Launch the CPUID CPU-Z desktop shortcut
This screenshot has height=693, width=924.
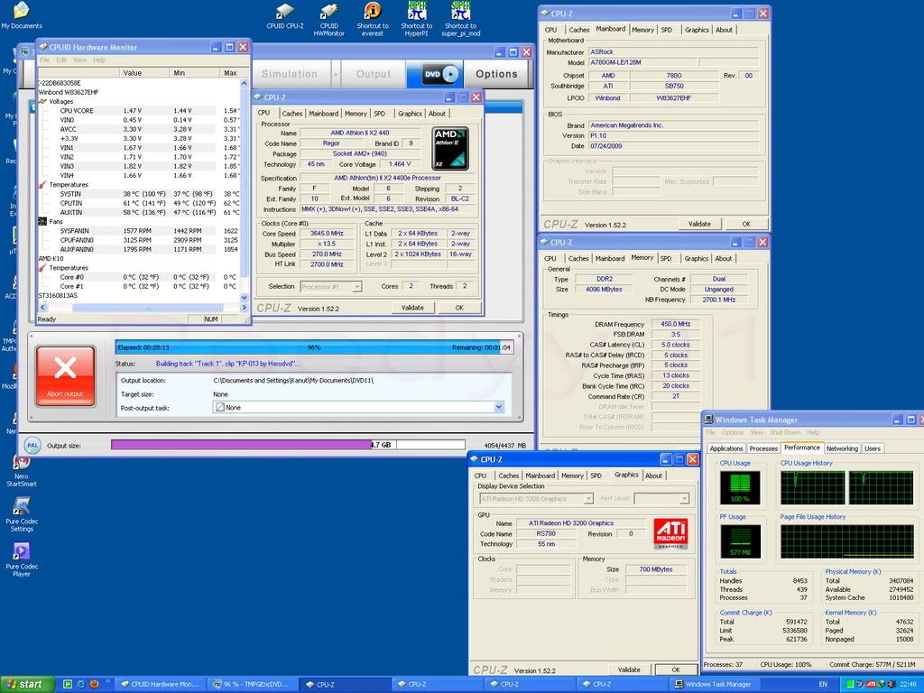(x=284, y=16)
